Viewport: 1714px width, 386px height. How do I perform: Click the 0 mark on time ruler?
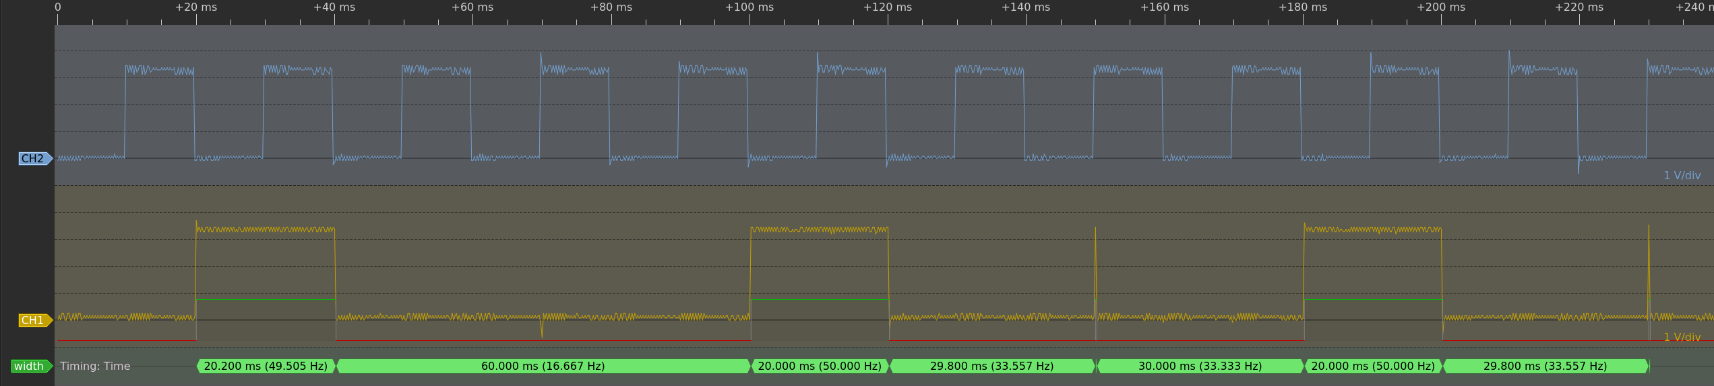pyautogui.click(x=58, y=7)
